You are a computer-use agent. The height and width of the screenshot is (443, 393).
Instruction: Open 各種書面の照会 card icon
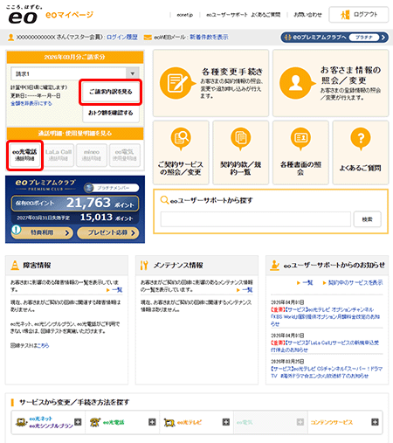[300, 138]
